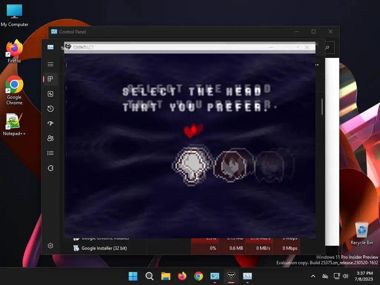The height and width of the screenshot is (285, 380).
Task: Open clock and date 3:37 PM
Action: 364,276
